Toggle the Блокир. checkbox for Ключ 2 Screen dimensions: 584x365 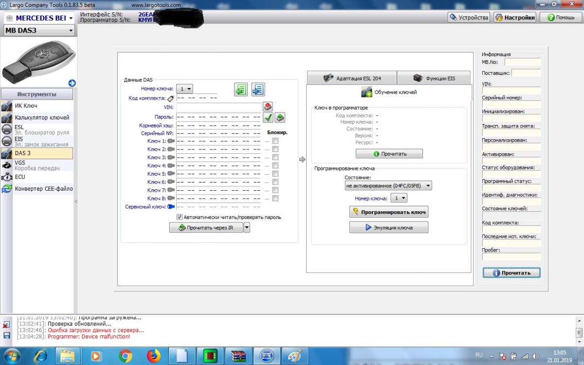275,149
